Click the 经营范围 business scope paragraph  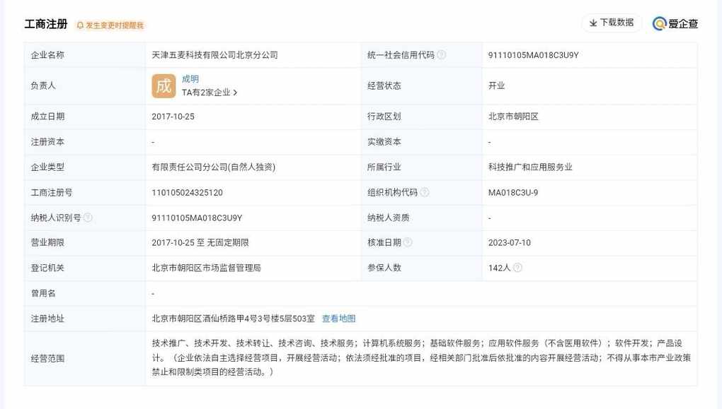421,357
